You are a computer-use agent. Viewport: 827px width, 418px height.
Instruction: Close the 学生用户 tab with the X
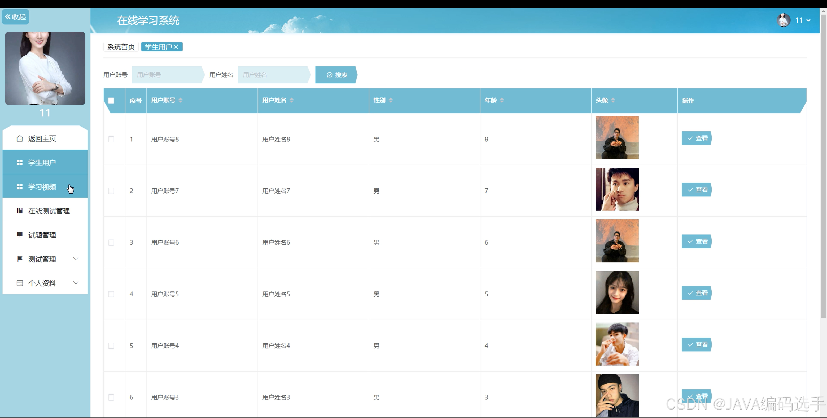pos(176,47)
